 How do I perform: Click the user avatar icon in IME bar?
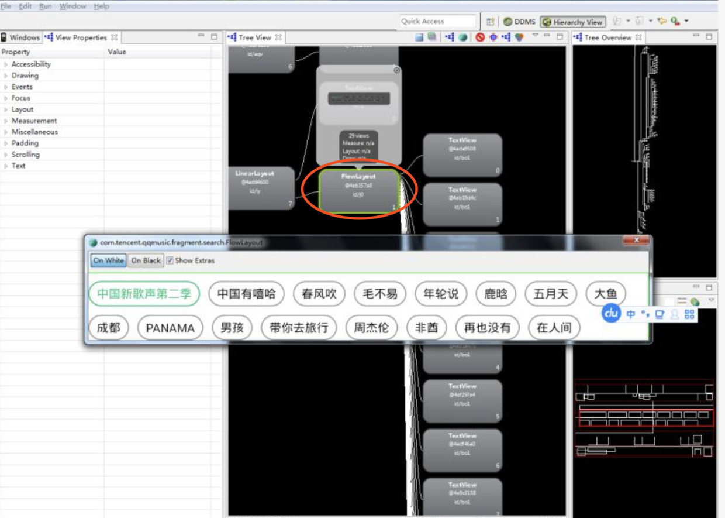[x=674, y=314]
